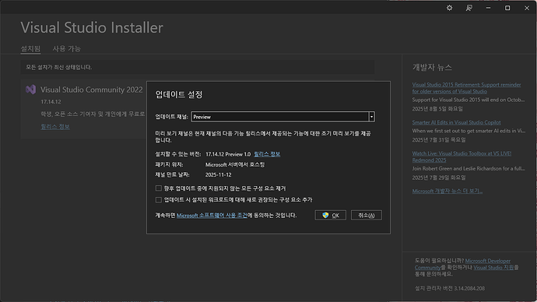This screenshot has width=537, height=302.
Task: Click the channel expiry date 2025-11-12
Action: coord(219,174)
